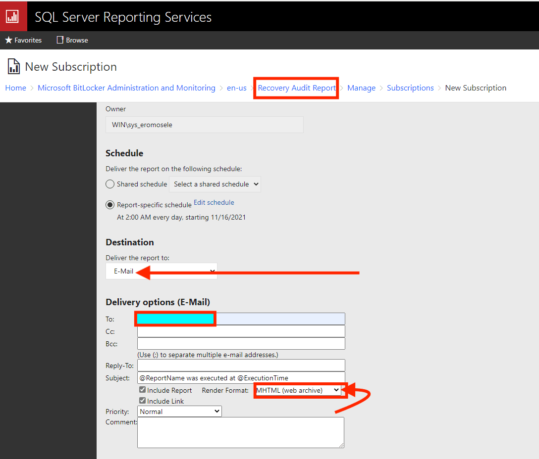539x459 pixels.
Task: Uncheck the Include Report checkbox
Action: click(x=143, y=390)
